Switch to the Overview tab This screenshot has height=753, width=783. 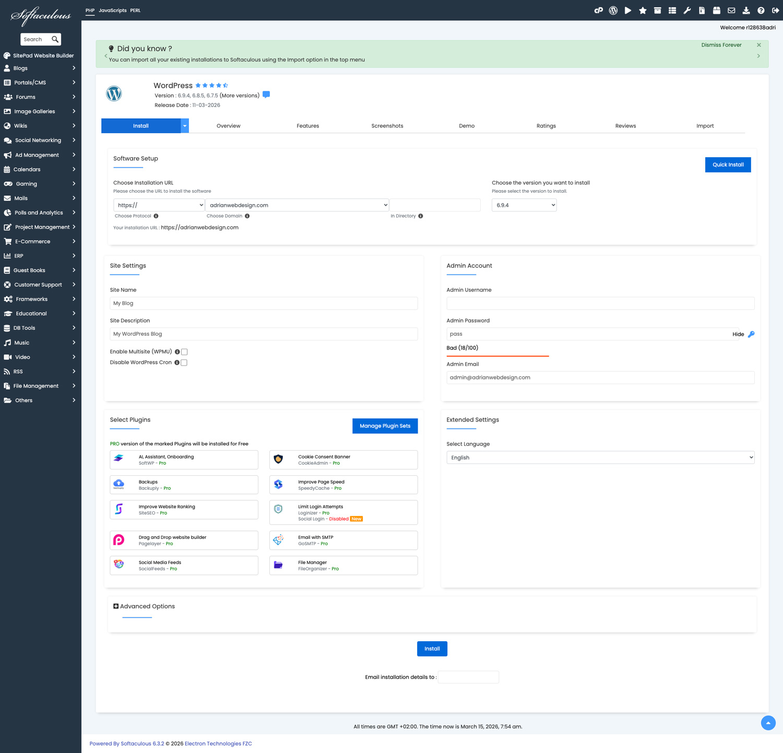click(x=229, y=126)
